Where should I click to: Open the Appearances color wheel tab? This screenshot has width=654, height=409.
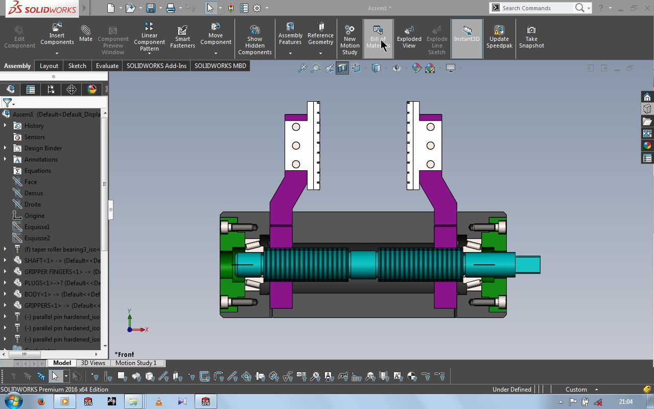(92, 89)
